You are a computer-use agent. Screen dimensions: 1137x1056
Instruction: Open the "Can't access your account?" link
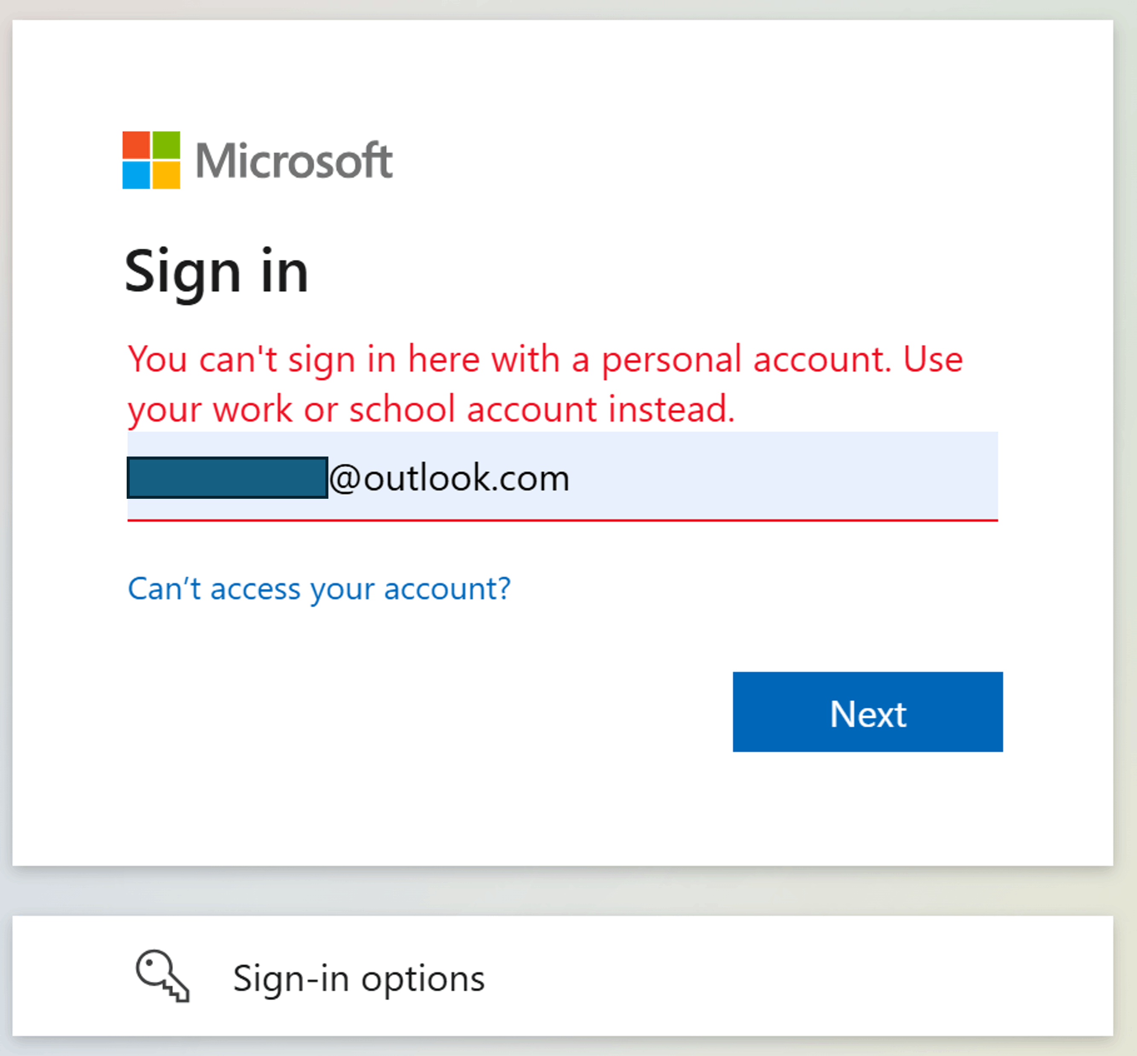[319, 588]
